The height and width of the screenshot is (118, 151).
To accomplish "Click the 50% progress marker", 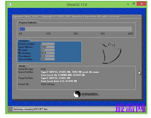I will (x=76, y=34).
